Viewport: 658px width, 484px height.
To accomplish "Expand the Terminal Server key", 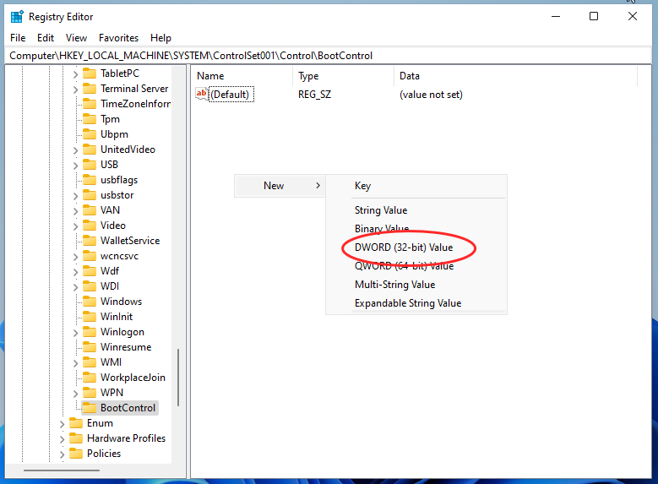I will point(75,90).
